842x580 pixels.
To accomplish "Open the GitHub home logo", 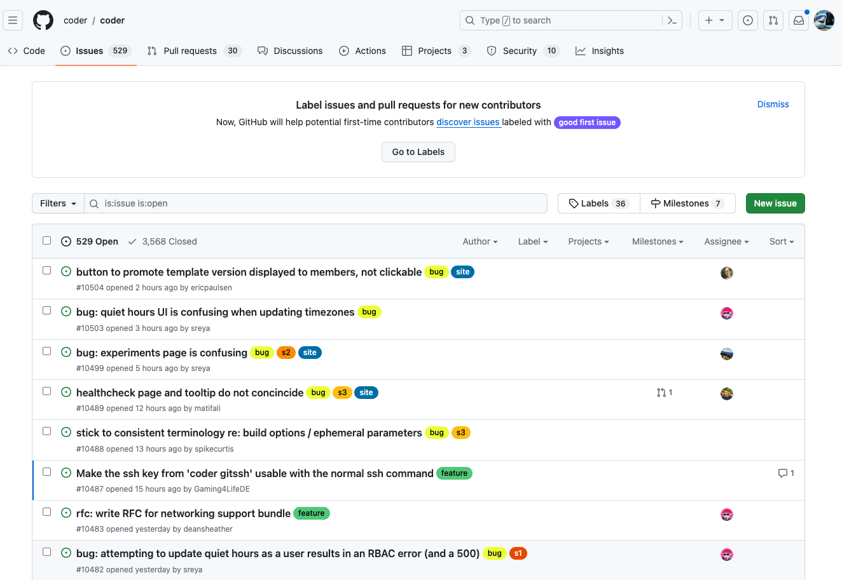I will coord(43,20).
